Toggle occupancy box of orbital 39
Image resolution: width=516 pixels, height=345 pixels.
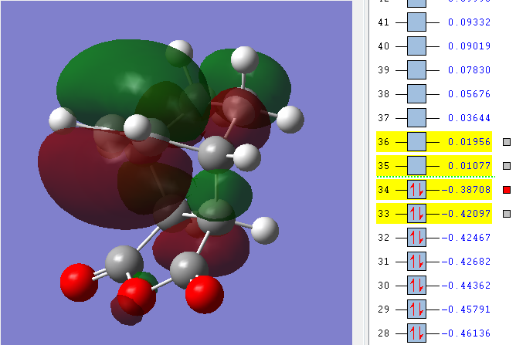tap(416, 70)
